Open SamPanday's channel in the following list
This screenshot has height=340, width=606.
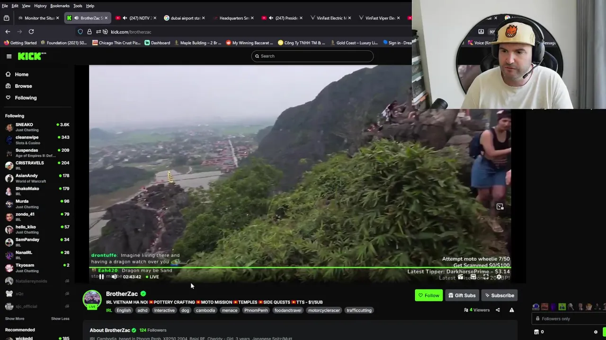tap(37, 242)
